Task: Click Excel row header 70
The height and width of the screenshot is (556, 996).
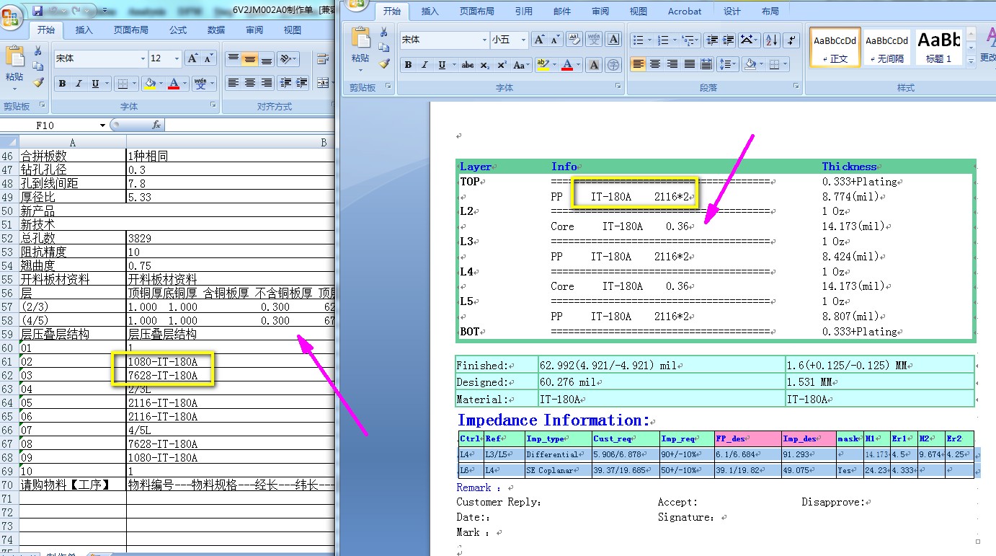Action: [x=9, y=485]
